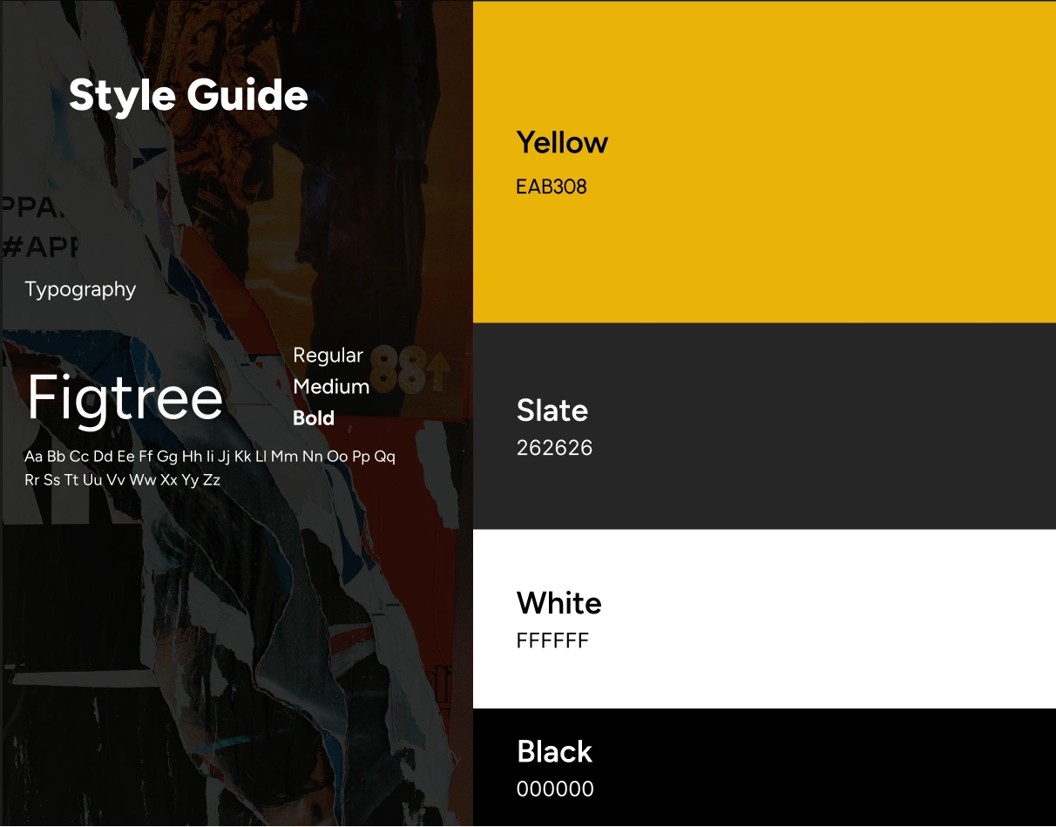Click the alphabet sample line starting with Rr
The image size is (1056, 827).
pos(122,480)
